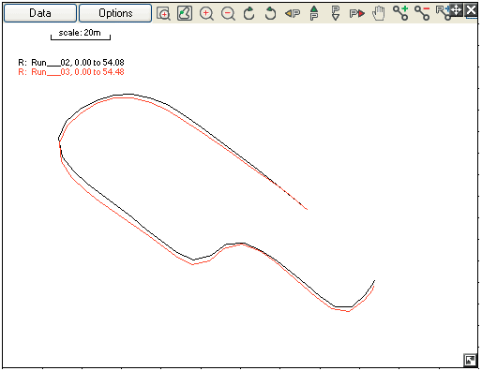This screenshot has height=371, width=482.
Task: Rotate the map counter-clockwise
Action: [270, 13]
